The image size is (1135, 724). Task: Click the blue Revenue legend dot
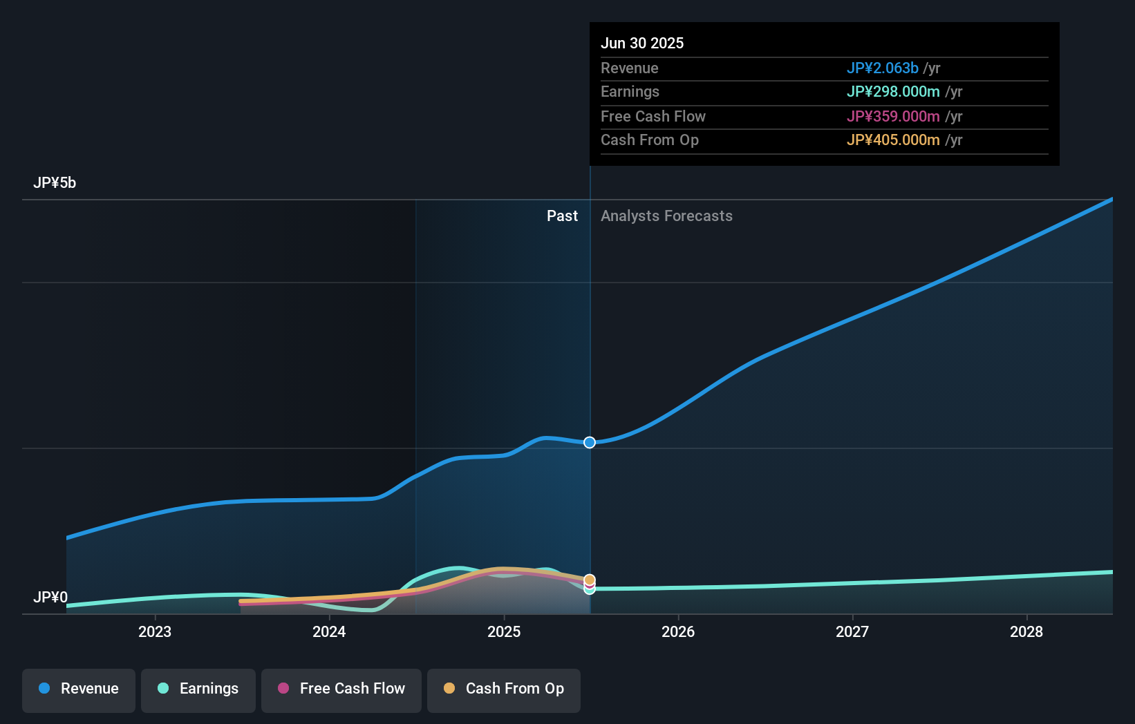45,689
